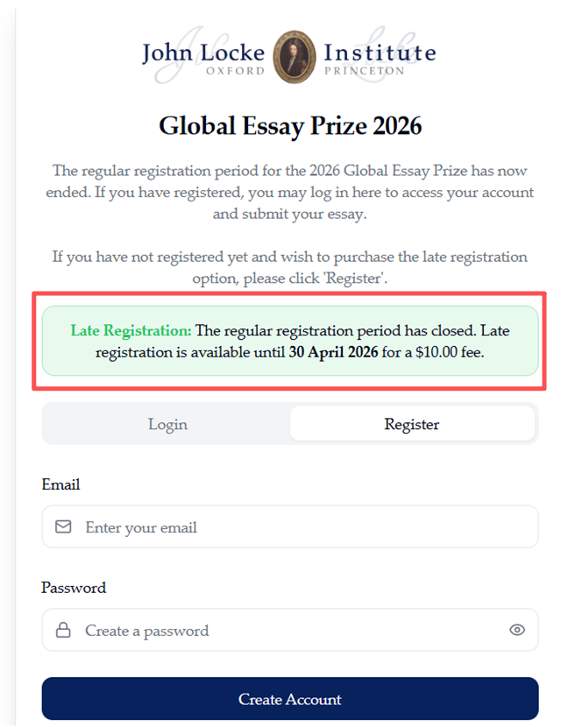Select the Register tab
Image resolution: width=561 pixels, height=727 pixels.
click(x=412, y=425)
